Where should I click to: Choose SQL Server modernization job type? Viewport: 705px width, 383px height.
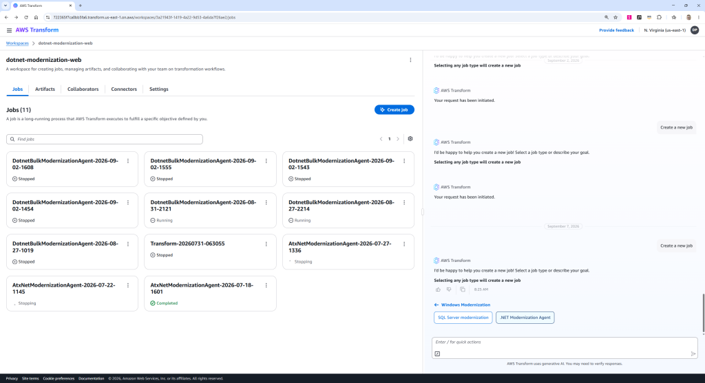click(x=463, y=318)
